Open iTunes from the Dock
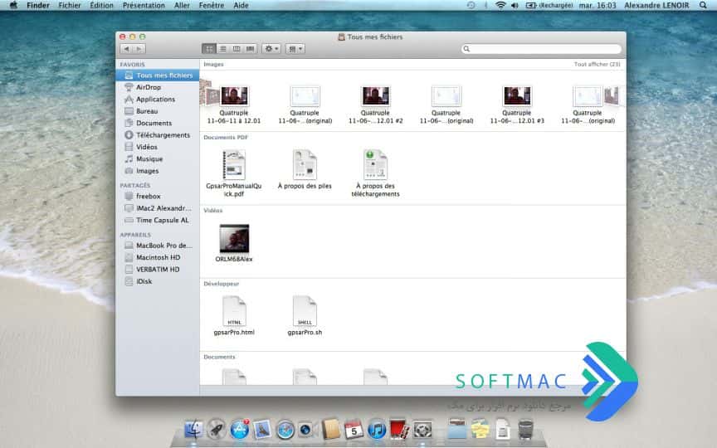 [377, 430]
